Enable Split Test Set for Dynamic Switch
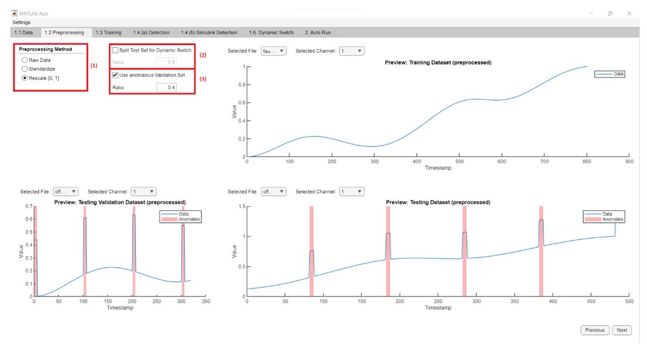The width and height of the screenshot is (647, 345). click(115, 50)
